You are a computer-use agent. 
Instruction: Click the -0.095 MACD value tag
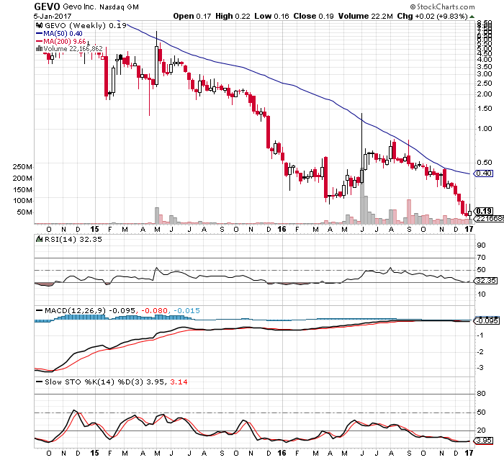(x=487, y=320)
